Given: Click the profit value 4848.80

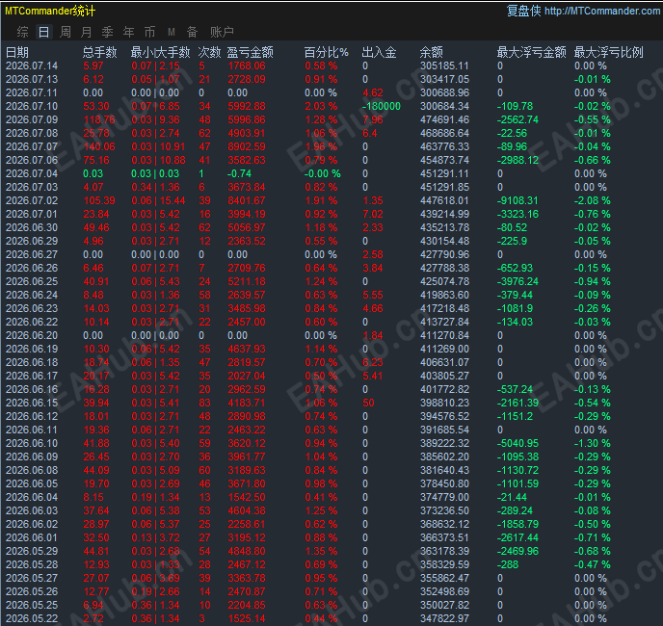Looking at the screenshot, I should [247, 551].
